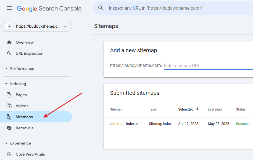Click the Overview home icon

click(9, 42)
